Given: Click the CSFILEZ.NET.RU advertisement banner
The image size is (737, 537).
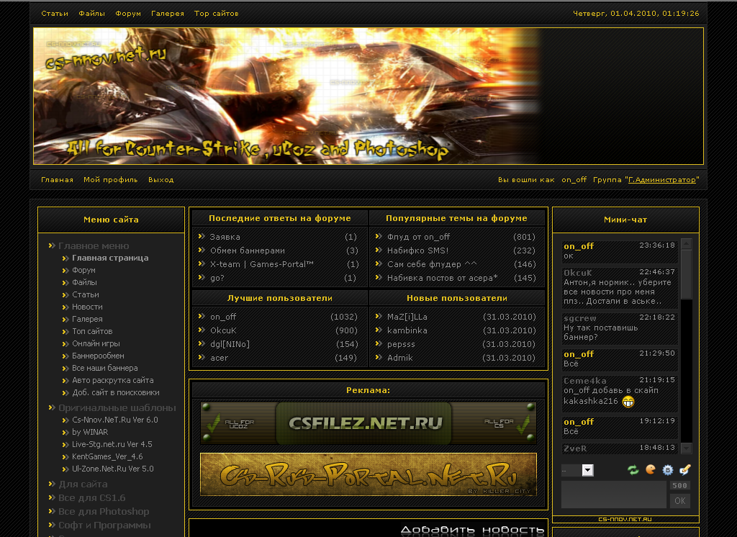Looking at the screenshot, I should [368, 423].
